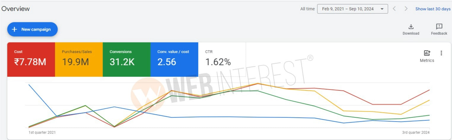This screenshot has width=452, height=140.
Task: Select the CTR metric card
Action: point(222,59)
